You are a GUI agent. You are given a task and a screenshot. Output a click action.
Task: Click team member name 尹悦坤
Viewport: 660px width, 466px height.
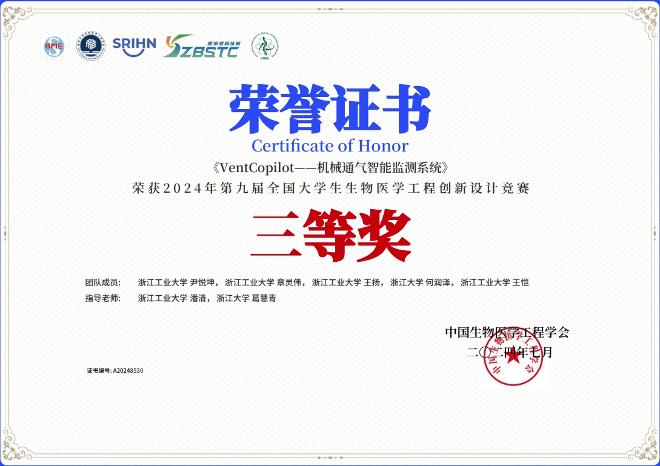tap(202, 282)
